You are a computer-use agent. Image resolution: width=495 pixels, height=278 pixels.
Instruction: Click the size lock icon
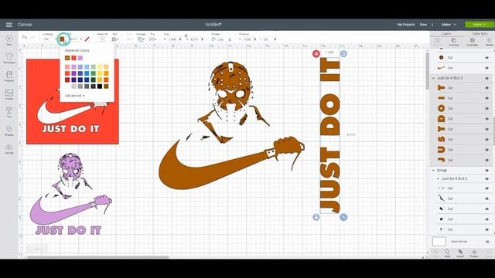186,36
